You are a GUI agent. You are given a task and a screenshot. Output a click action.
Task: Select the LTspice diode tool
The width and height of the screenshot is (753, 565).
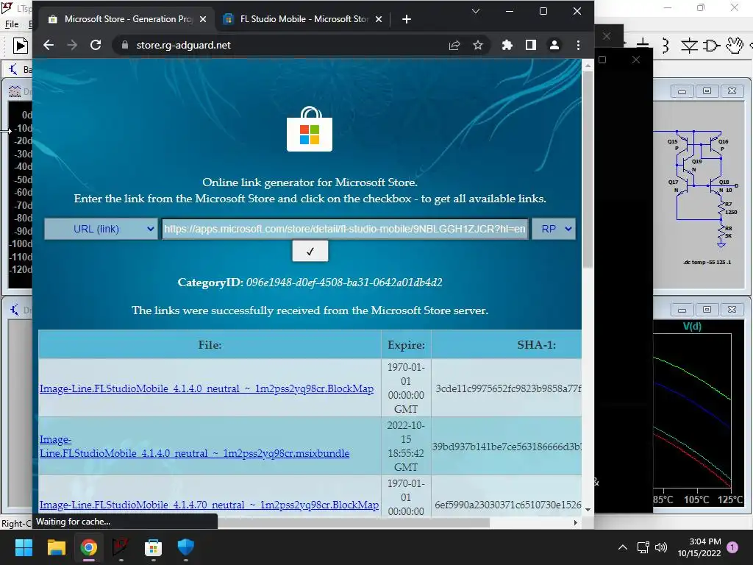(x=689, y=46)
